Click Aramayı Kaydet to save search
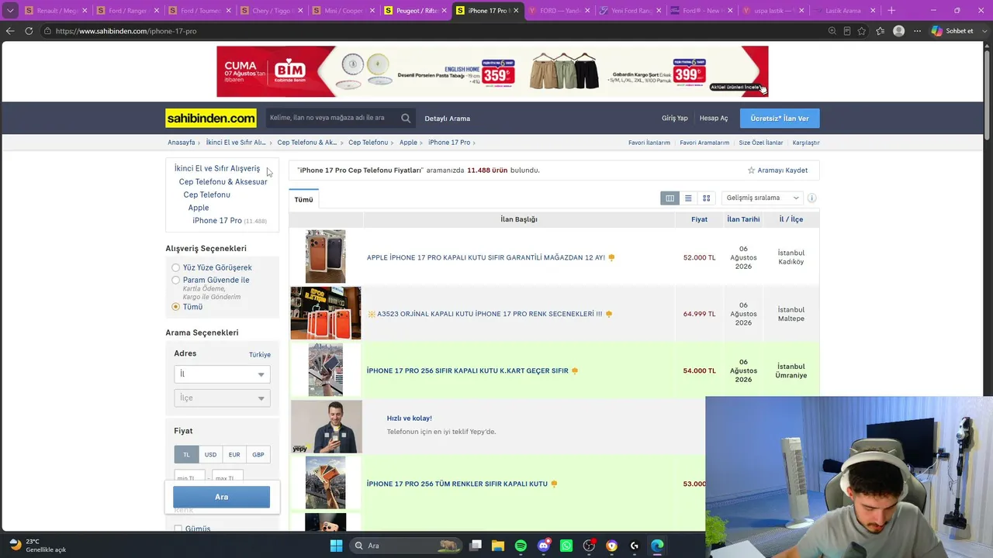 [x=777, y=170]
